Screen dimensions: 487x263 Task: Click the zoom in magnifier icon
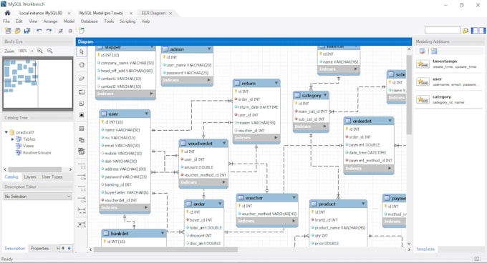[x=40, y=51]
